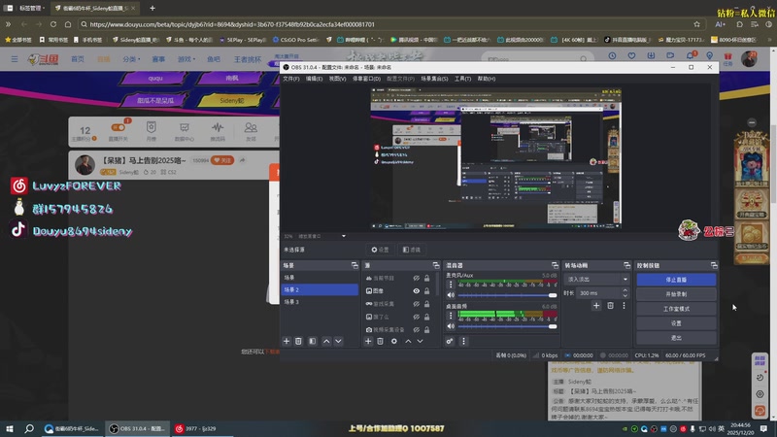The height and width of the screenshot is (437, 777).
Task: Add a transition with the plus icon
Action: (596, 306)
